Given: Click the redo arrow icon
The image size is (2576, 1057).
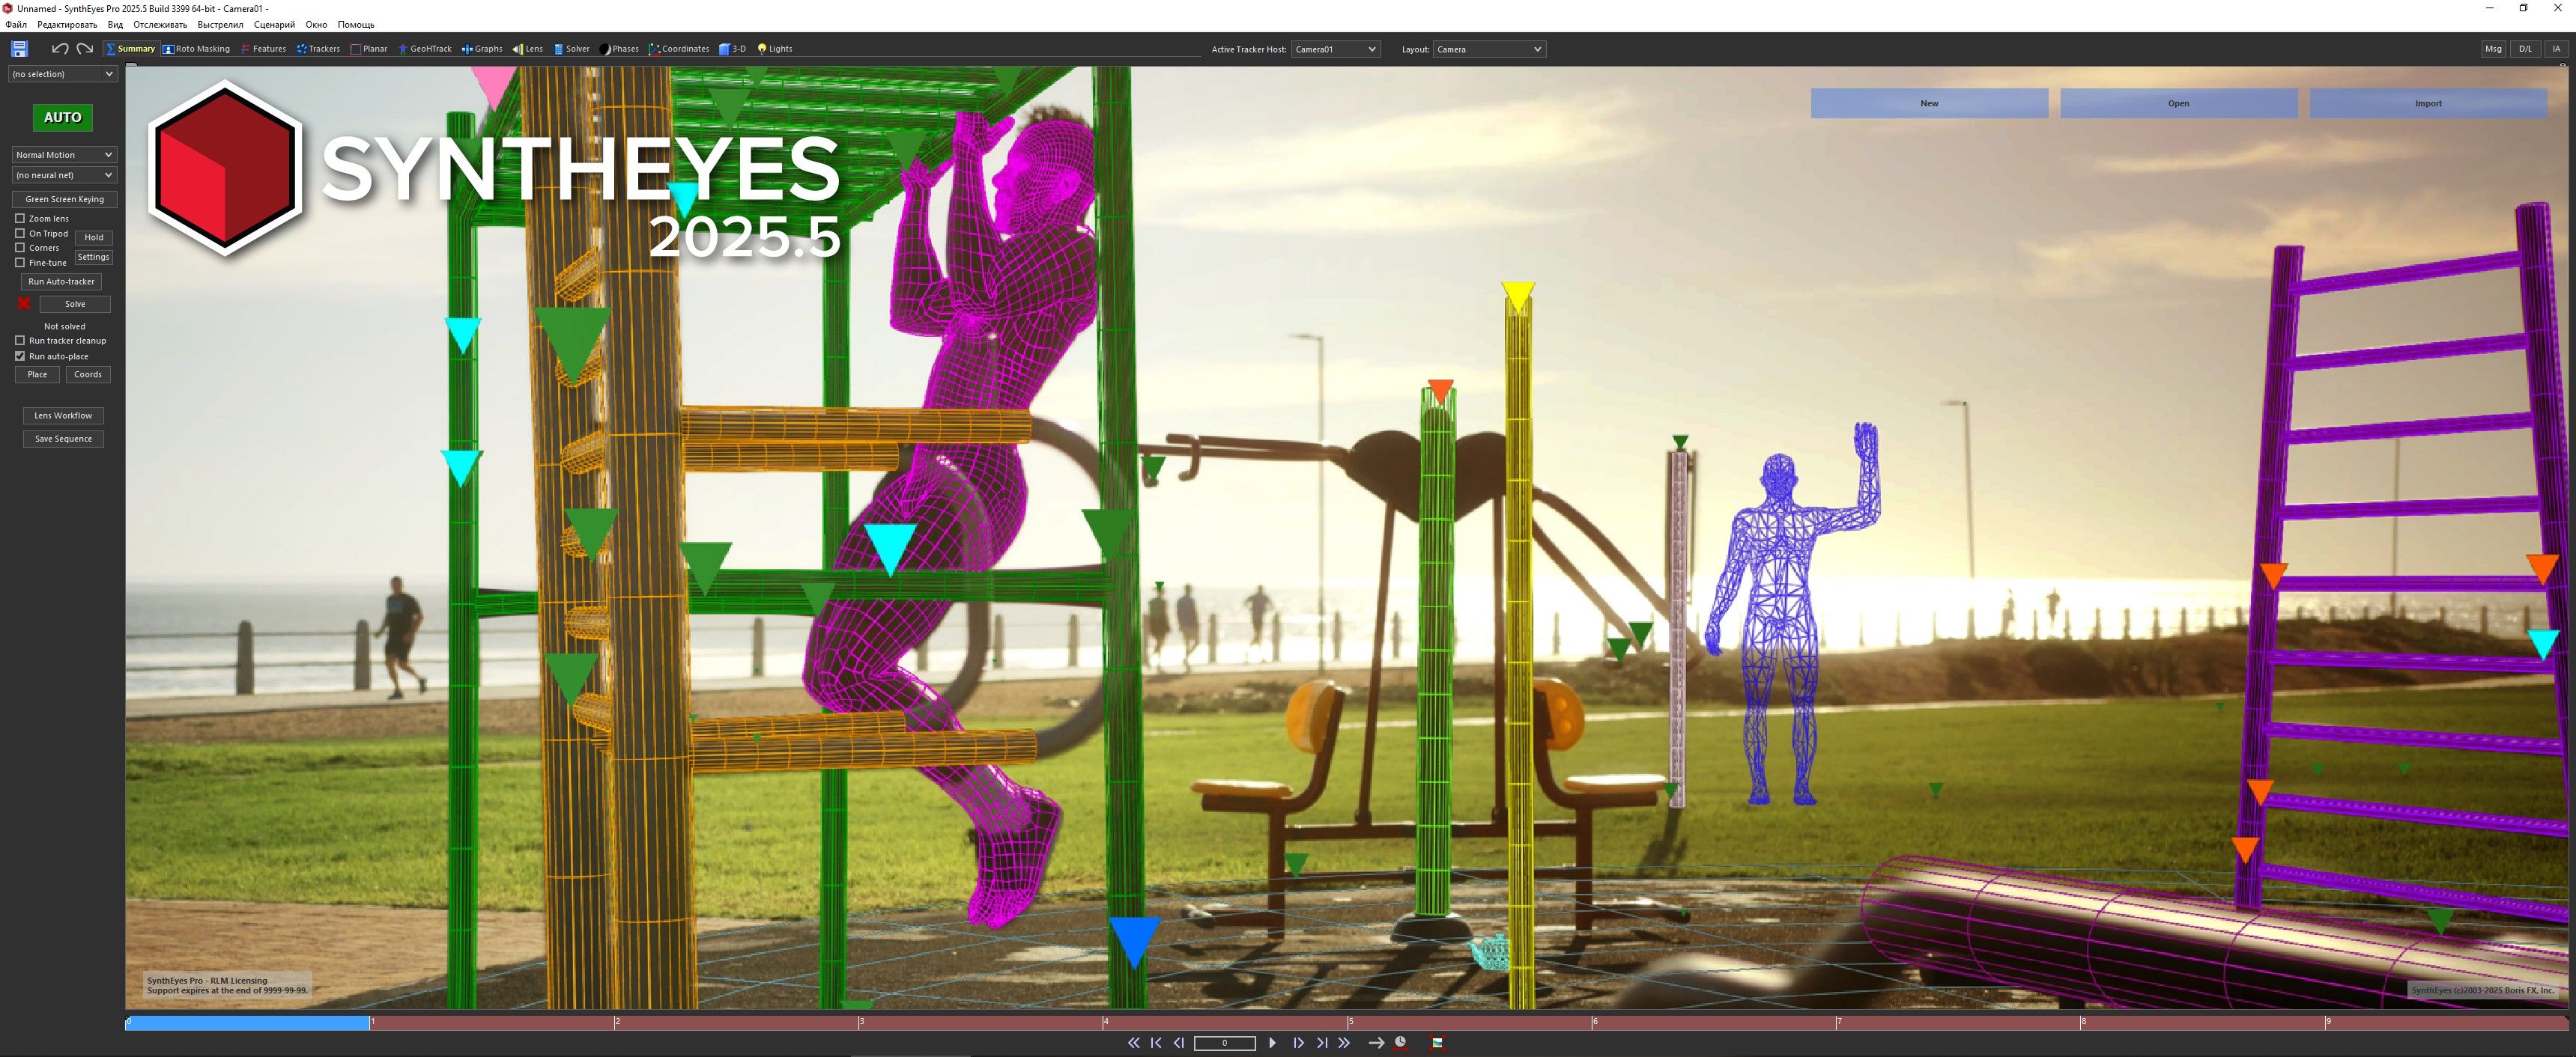Looking at the screenshot, I should pyautogui.click(x=85, y=48).
